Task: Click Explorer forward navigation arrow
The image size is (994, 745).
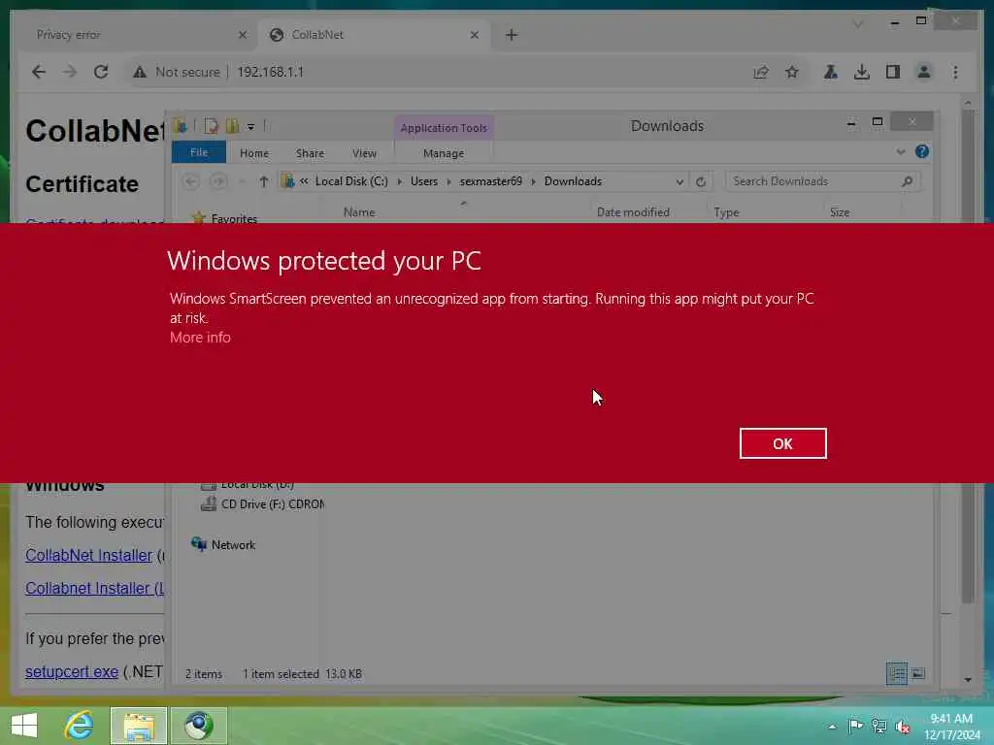Action: [x=218, y=181]
